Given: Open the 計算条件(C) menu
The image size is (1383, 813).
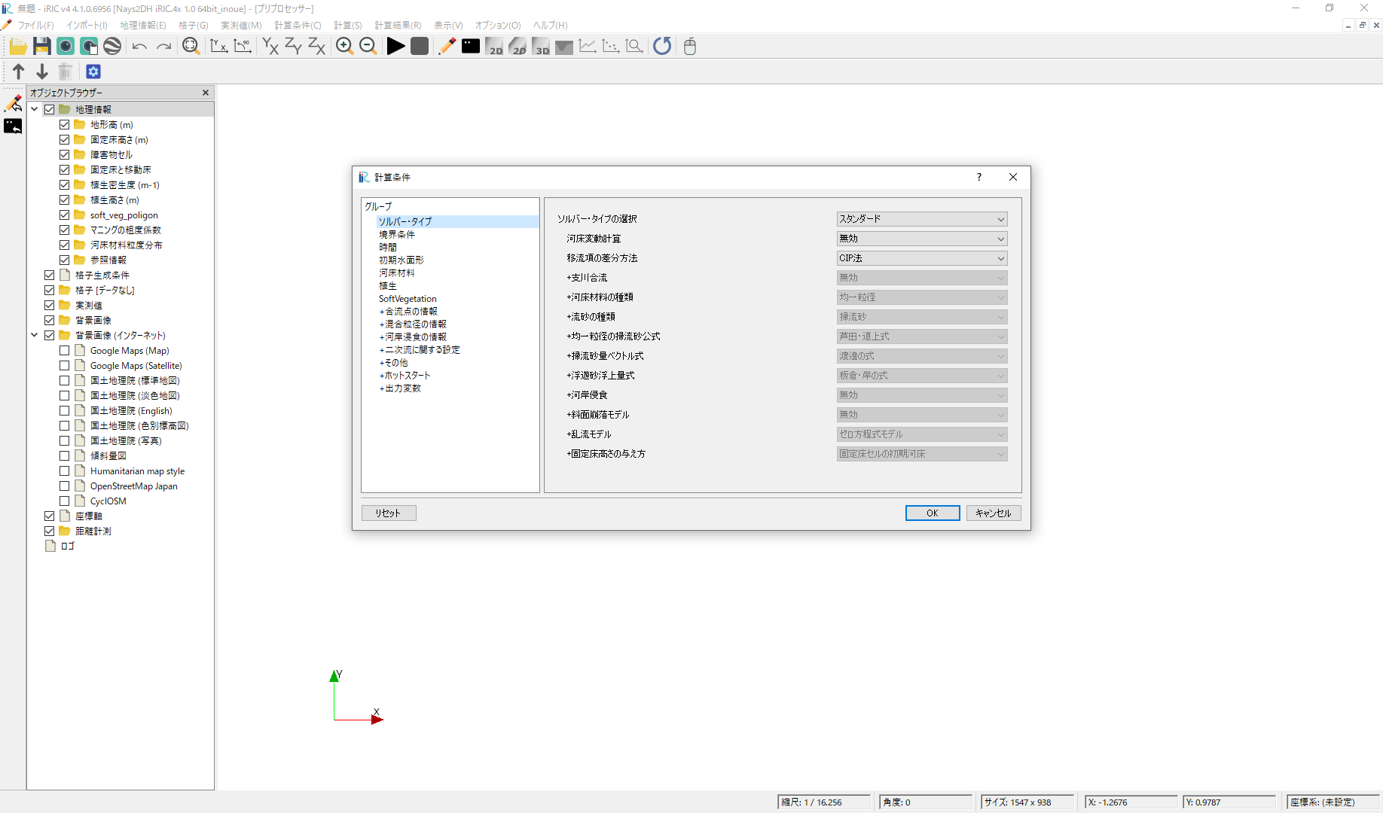Looking at the screenshot, I should 298,26.
